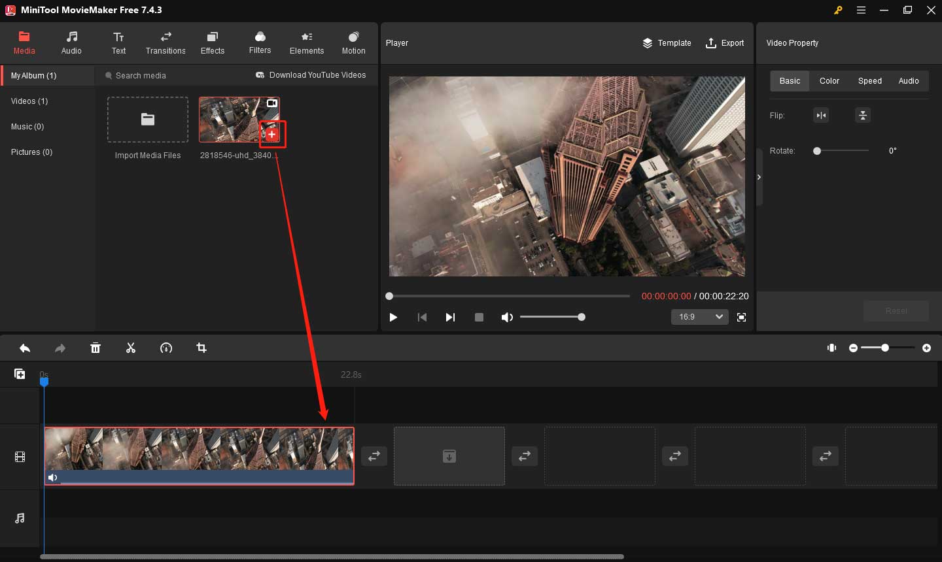
Task: Open the crop tool
Action: [201, 348]
